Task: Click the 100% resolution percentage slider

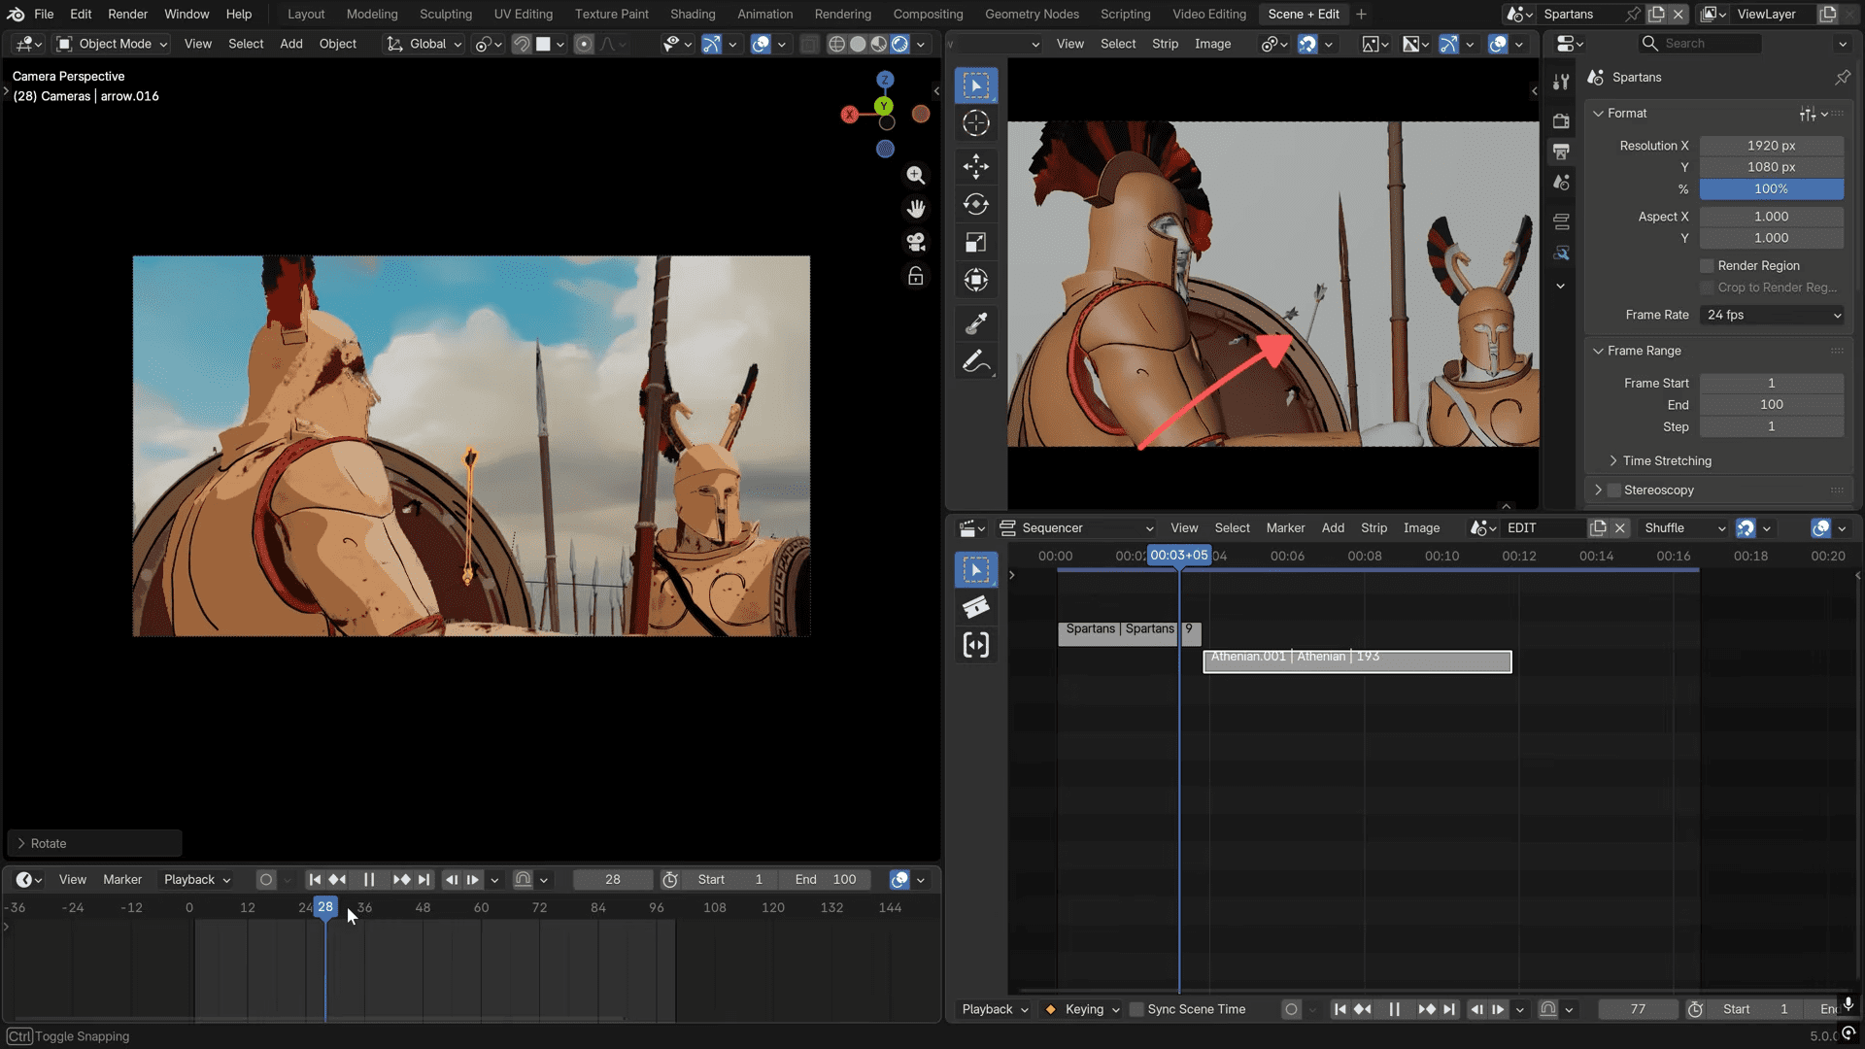Action: [1772, 188]
